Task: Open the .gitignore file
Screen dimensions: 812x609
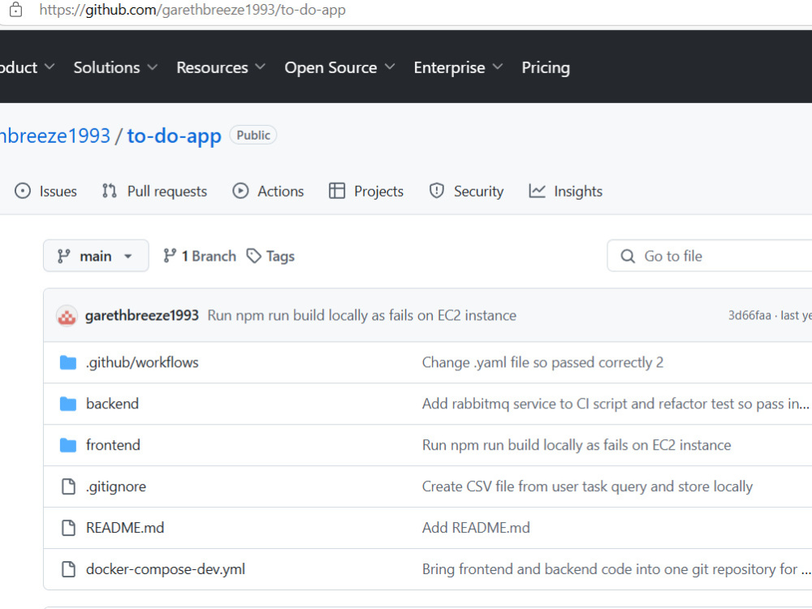Action: point(116,486)
